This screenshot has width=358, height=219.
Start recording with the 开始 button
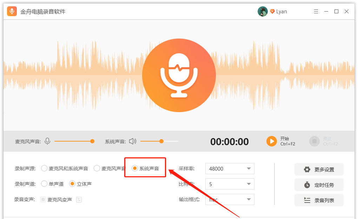pos(272,141)
